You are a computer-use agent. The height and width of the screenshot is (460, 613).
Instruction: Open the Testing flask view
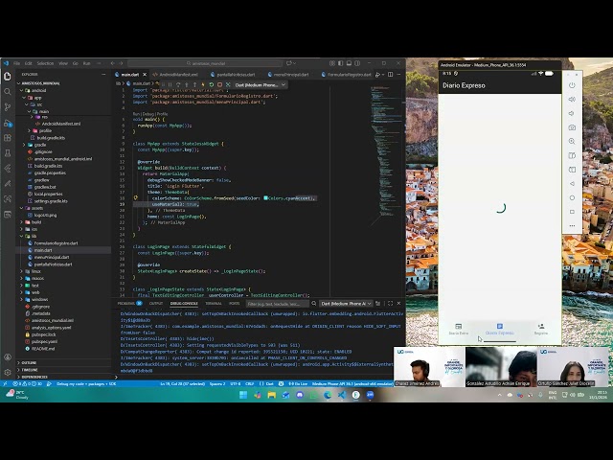coord(8,153)
